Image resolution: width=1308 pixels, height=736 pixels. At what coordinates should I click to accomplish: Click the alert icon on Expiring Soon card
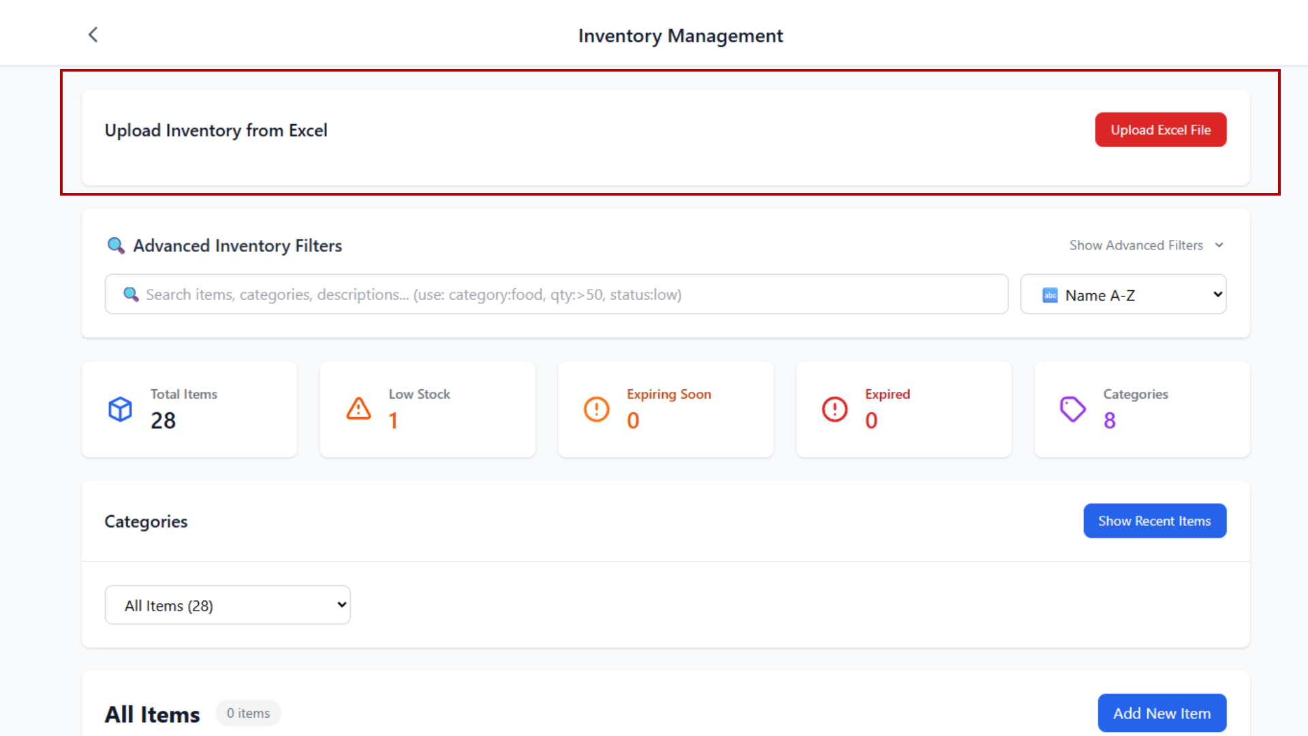(x=596, y=409)
